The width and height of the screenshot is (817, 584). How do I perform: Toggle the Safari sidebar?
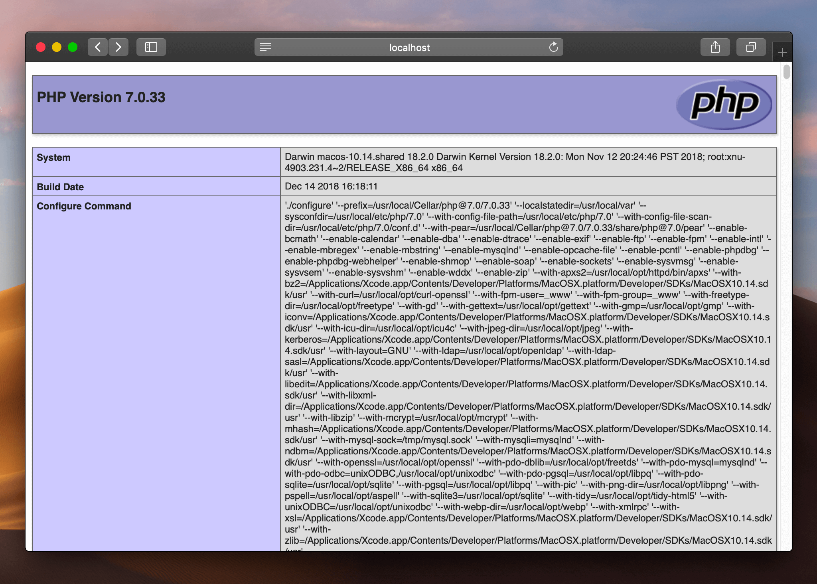coord(151,47)
